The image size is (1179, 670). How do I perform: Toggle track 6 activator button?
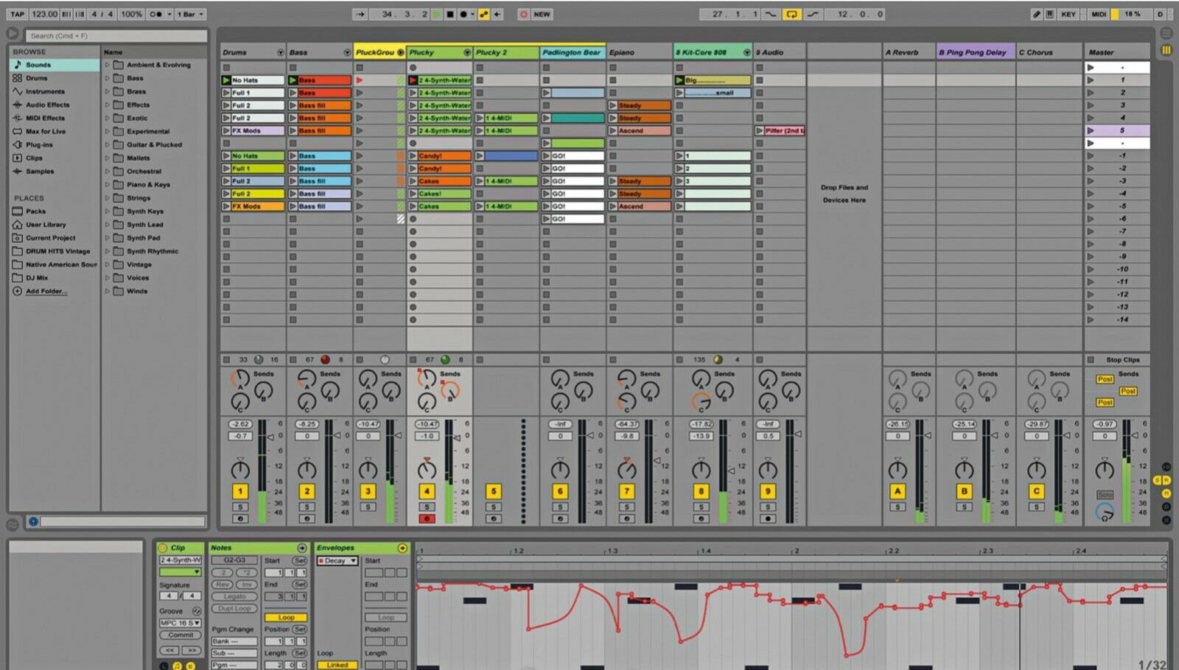coord(560,491)
